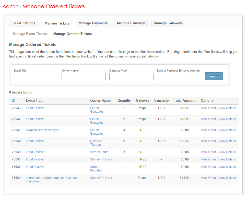Image resolution: width=248 pixels, height=198 pixels.
Task: Sort orders by ID column header
Action: pyautogui.click(x=14, y=101)
